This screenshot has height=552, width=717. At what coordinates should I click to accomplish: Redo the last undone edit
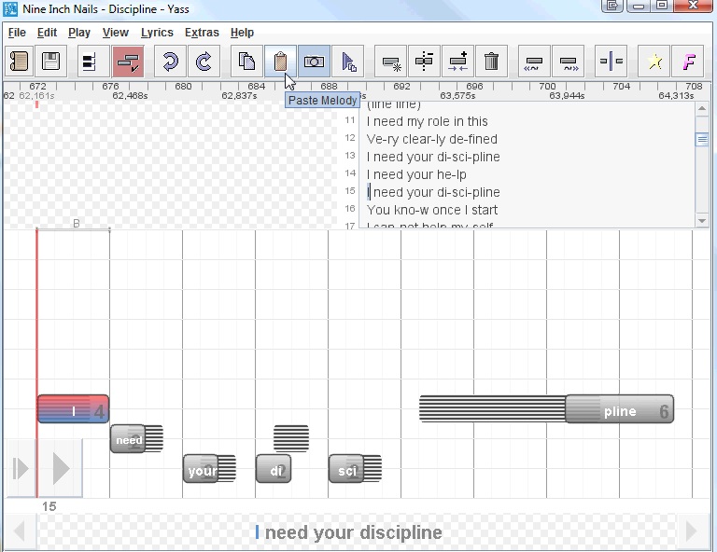coord(204,62)
